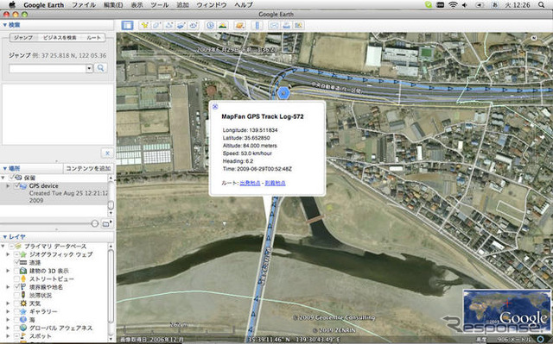Screen dimensions: 553x344
Task: Enable the 建物の 3D 表示 checkbox
Action: click(16, 271)
